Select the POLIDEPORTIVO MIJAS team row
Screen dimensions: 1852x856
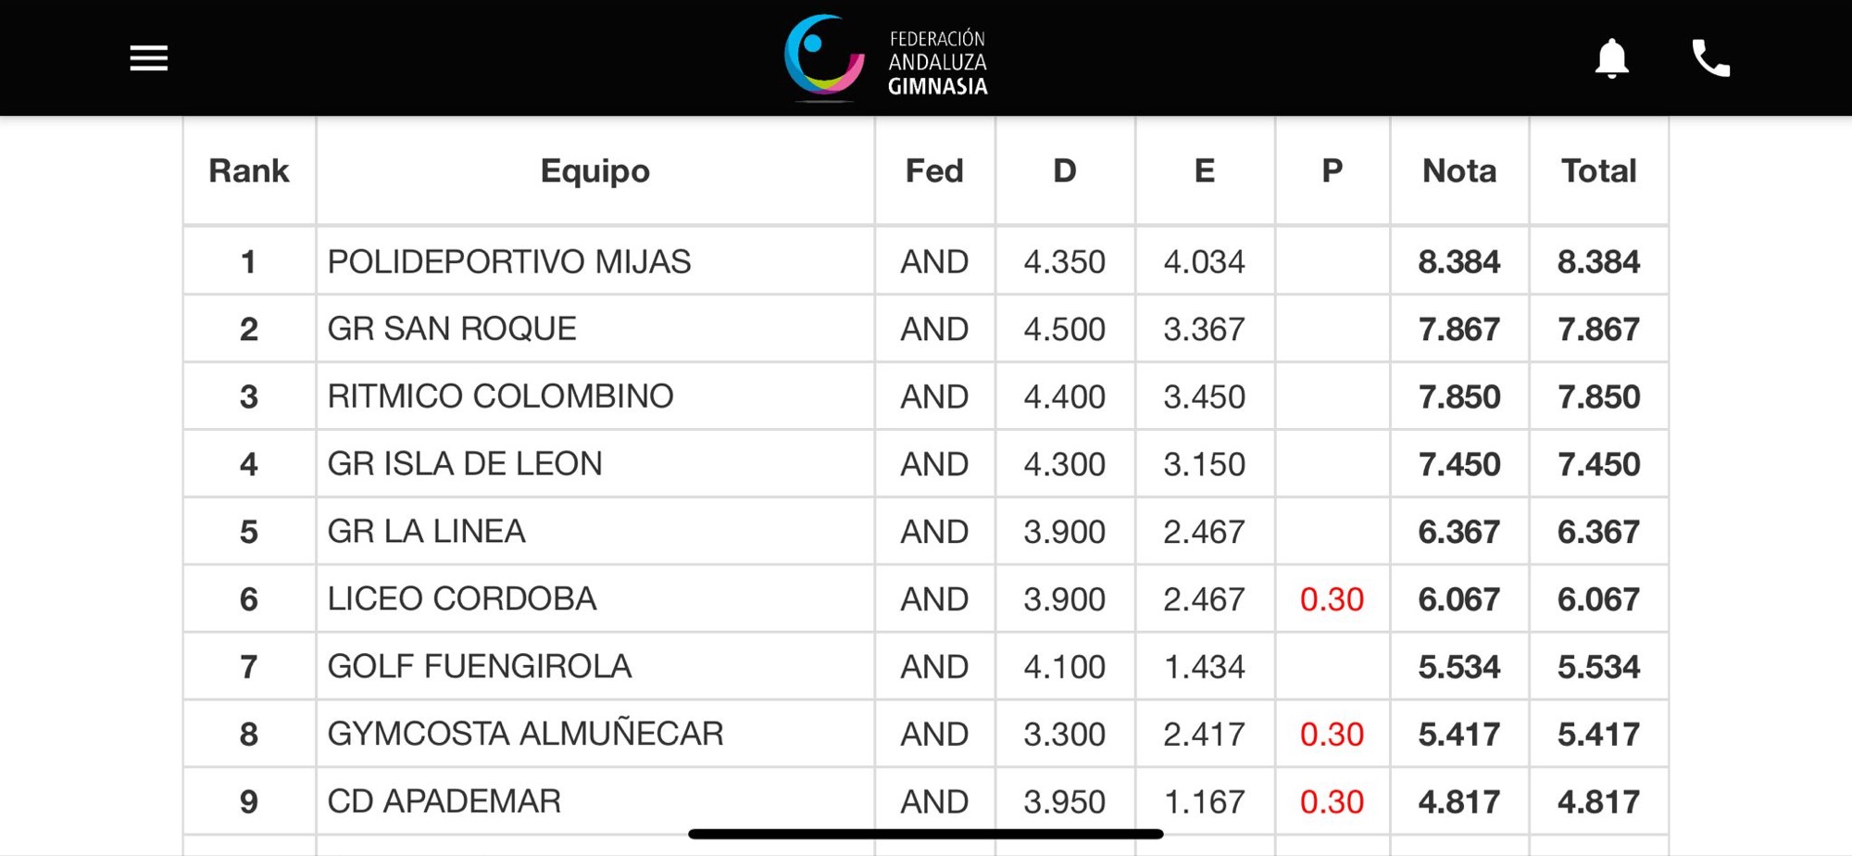508,262
